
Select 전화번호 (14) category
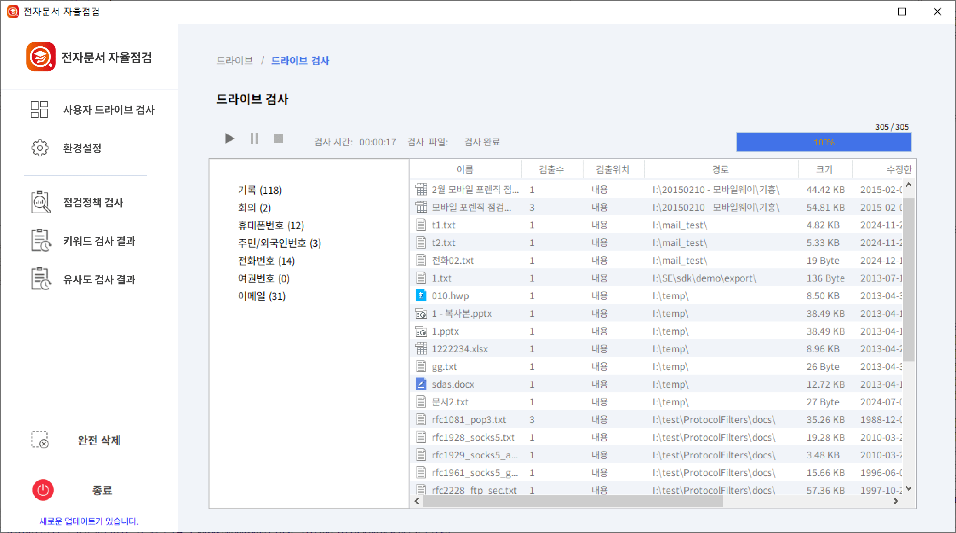(266, 261)
